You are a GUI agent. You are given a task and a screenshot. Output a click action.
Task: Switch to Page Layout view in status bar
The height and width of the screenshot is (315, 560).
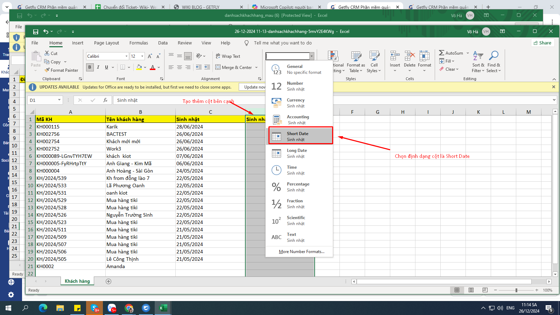click(x=471, y=290)
